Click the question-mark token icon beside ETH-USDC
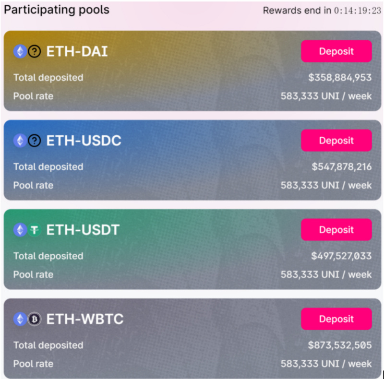The width and height of the screenshot is (384, 379). click(x=34, y=141)
